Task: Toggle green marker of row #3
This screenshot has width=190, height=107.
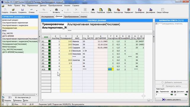Action: (x=49, y=48)
